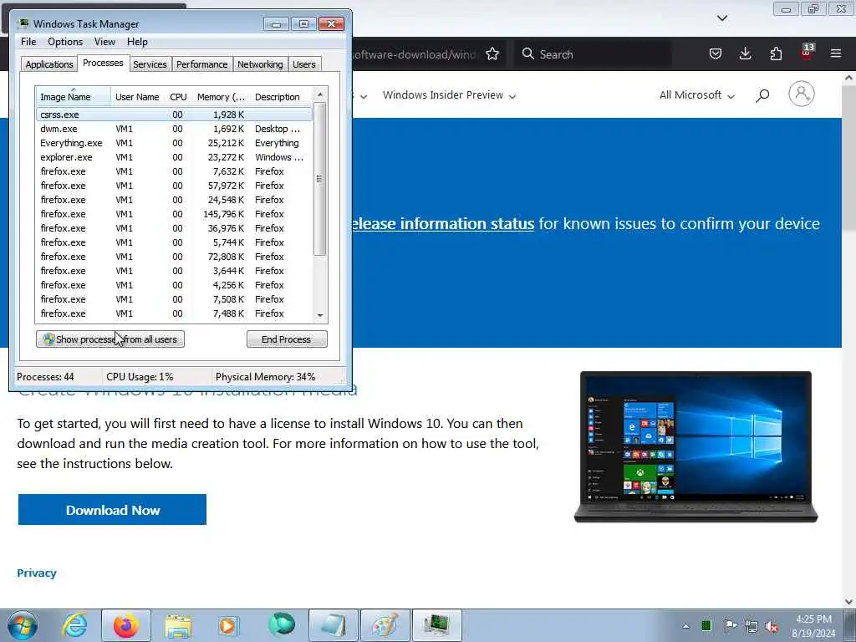Click the Task Manager taskbar button
This screenshot has width=856, height=642.
[436, 625]
